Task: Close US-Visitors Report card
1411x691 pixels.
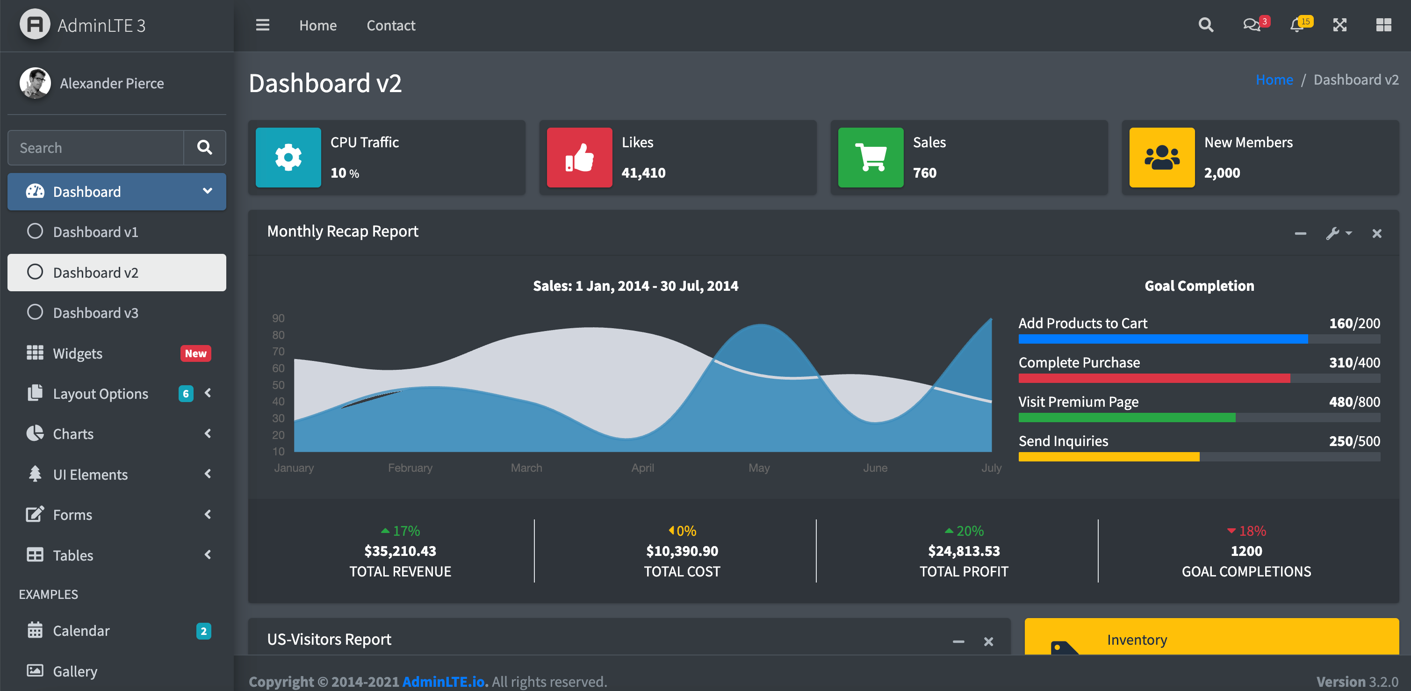Action: (x=988, y=641)
